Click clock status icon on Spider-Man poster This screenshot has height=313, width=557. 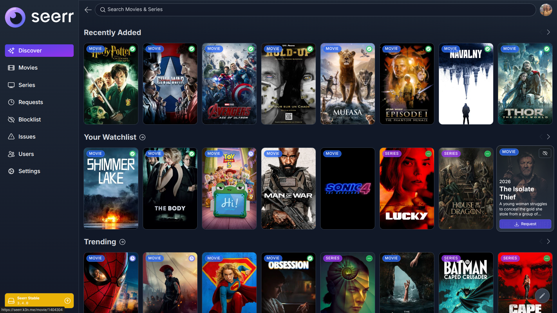pyautogui.click(x=133, y=258)
